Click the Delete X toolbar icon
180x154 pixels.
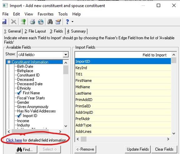(14, 22)
